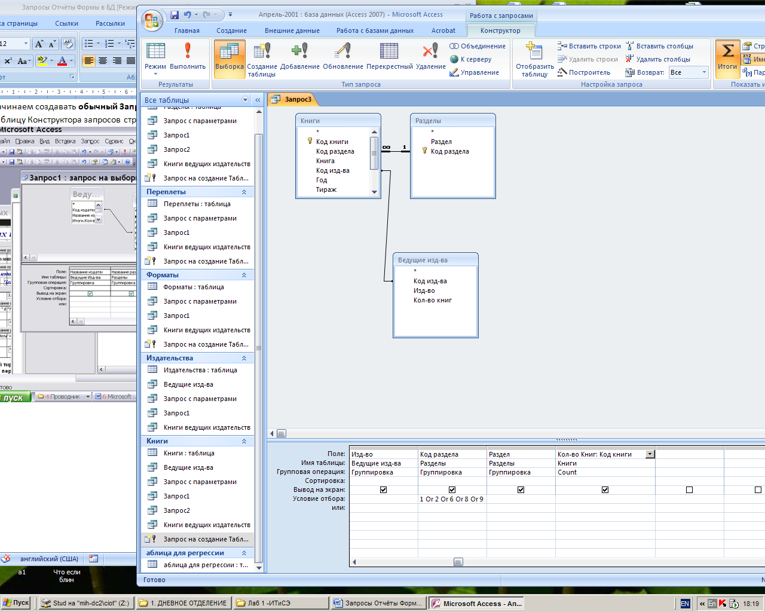The image size is (765, 612).
Task: Open Внешние данные ribbon tab
Action: (x=292, y=30)
